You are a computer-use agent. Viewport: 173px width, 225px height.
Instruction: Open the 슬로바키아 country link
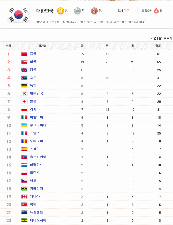(x=38, y=157)
